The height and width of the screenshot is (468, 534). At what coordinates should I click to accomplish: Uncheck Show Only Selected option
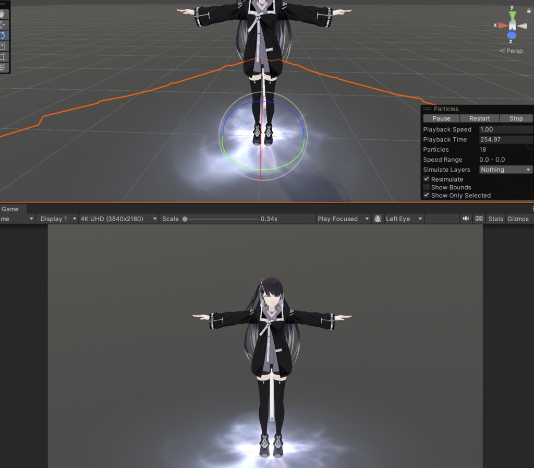tap(426, 195)
